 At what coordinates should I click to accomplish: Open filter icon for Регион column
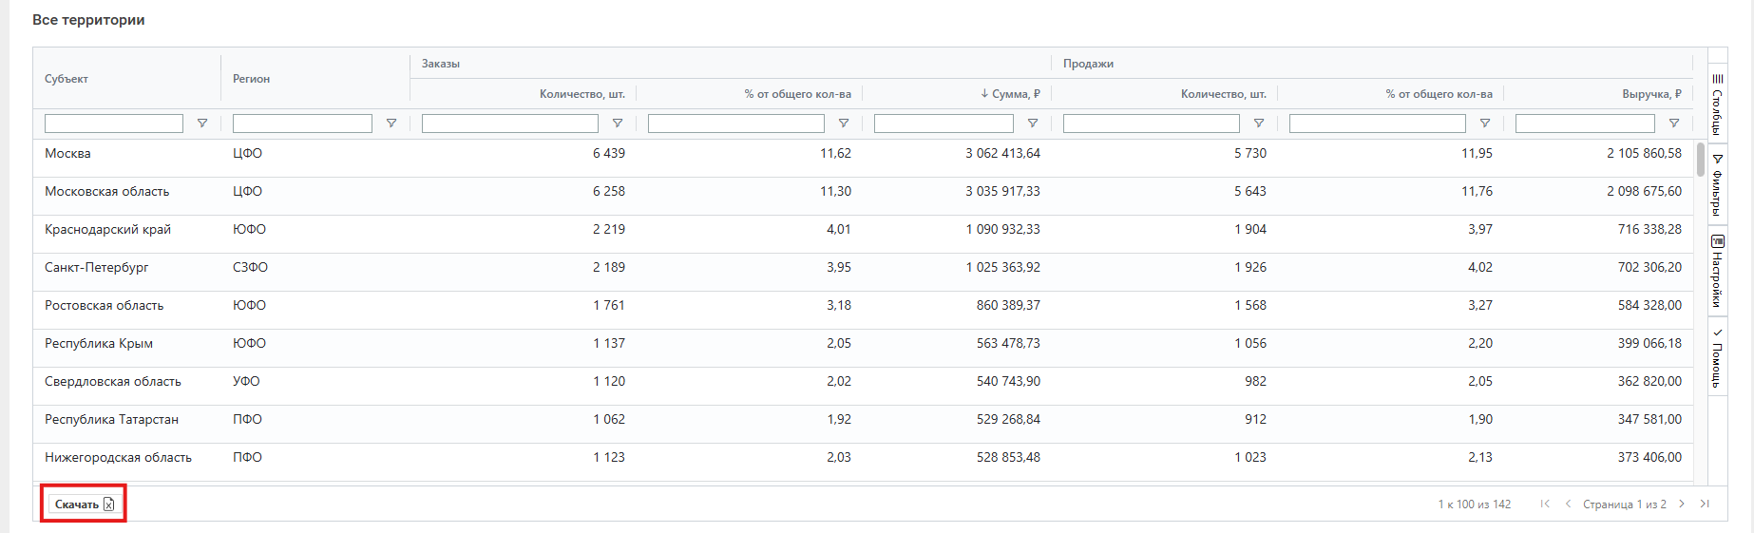coord(391,124)
